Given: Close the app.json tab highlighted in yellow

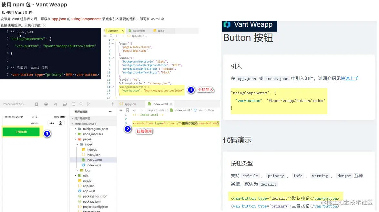Looking at the screenshot, I should (x=123, y=31).
